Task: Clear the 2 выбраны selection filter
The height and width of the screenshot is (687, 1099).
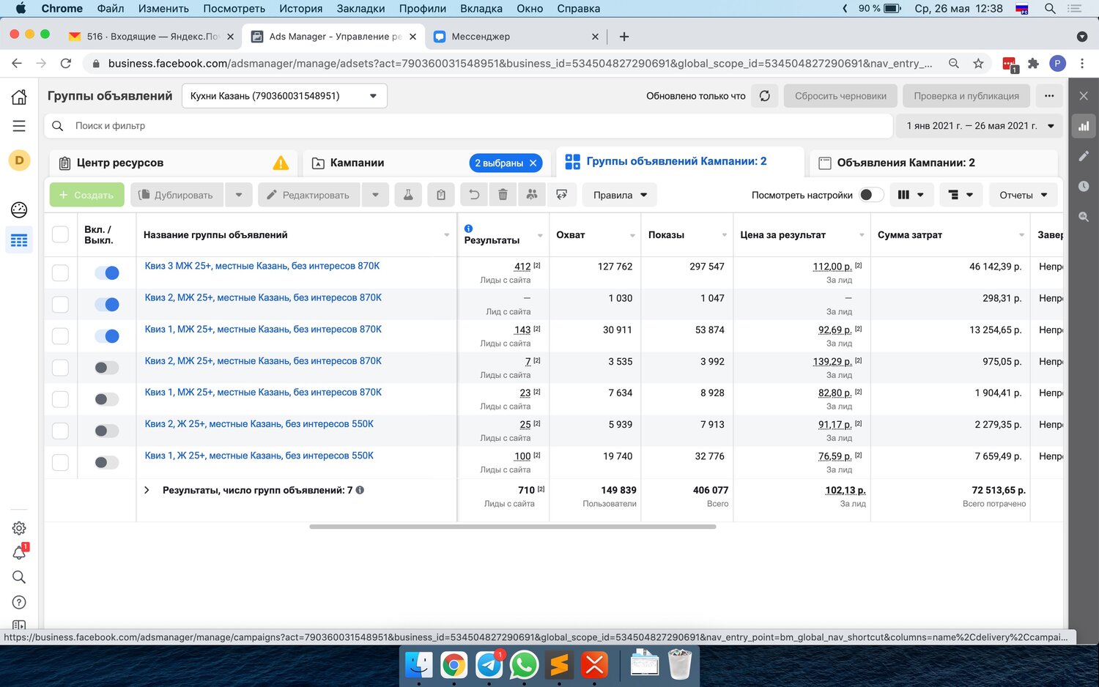Action: pyautogui.click(x=533, y=163)
